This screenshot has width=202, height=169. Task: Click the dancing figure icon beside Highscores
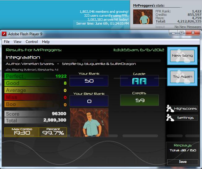[x=170, y=108]
